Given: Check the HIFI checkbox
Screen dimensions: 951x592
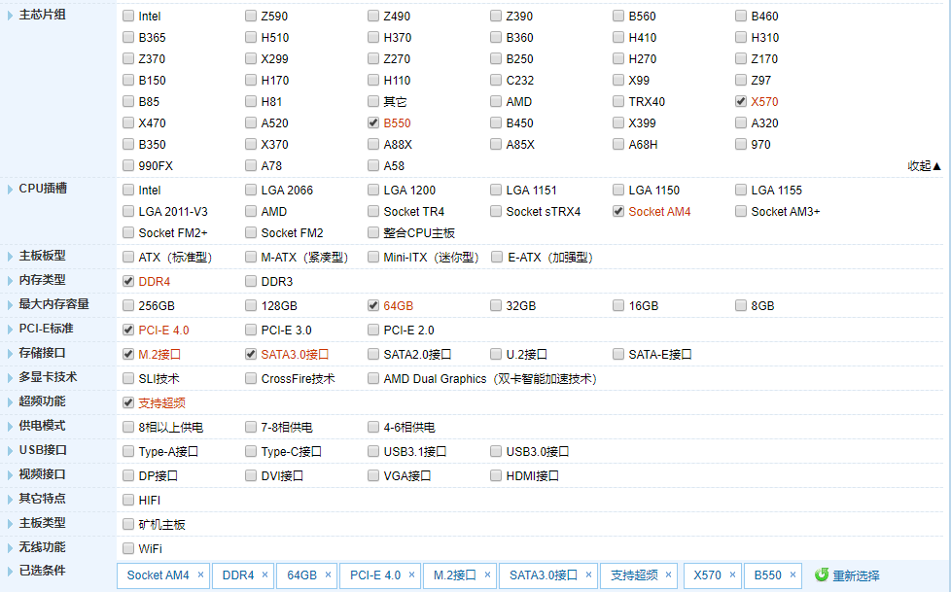Looking at the screenshot, I should [127, 499].
